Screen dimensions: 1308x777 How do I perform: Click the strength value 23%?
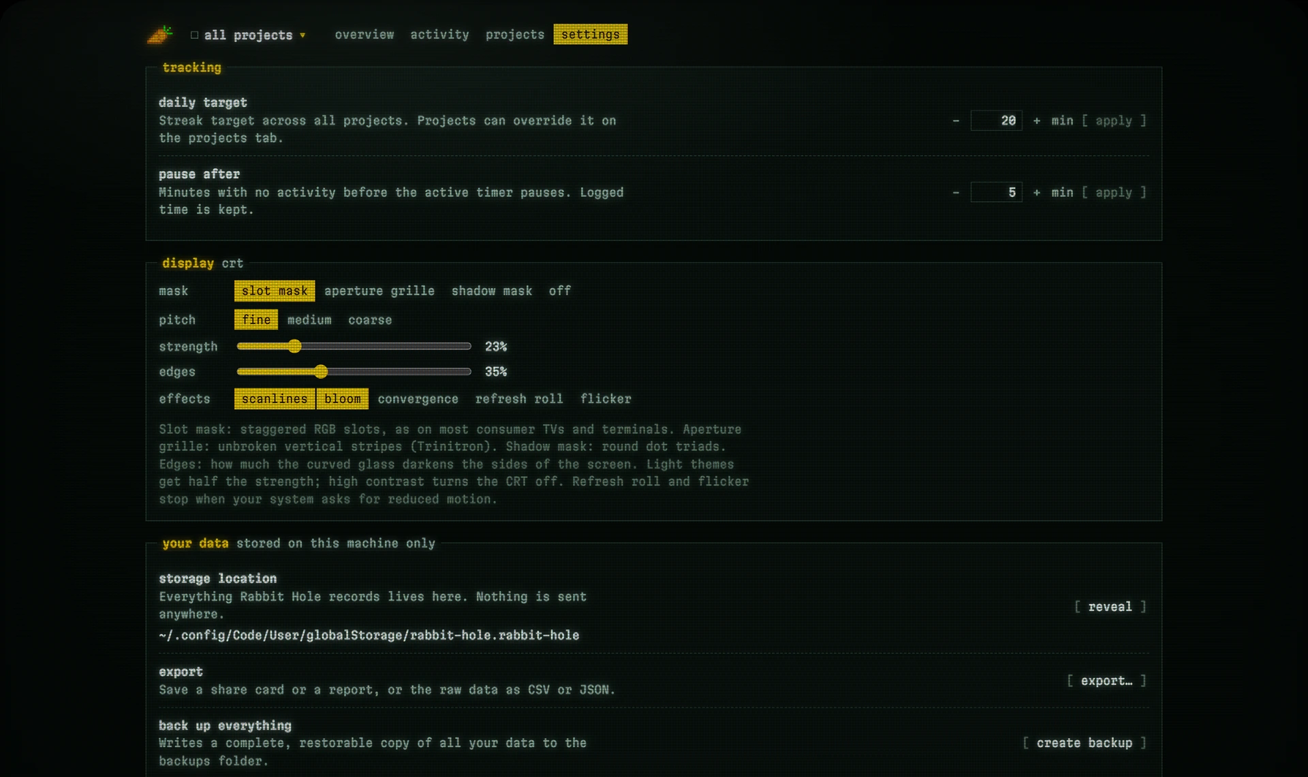coord(496,347)
